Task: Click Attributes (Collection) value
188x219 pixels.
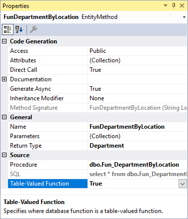Action: coord(105,60)
